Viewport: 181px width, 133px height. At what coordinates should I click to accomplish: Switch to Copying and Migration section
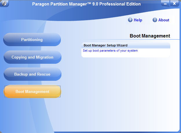(x=32, y=57)
